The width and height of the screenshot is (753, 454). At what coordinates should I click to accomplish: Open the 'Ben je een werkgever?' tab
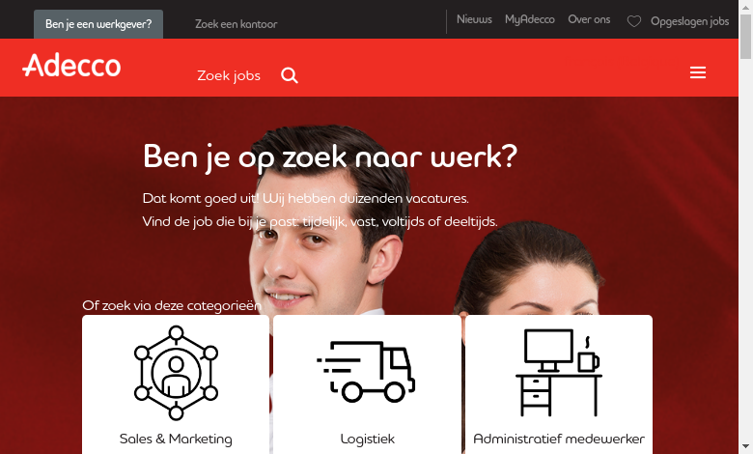(98, 24)
